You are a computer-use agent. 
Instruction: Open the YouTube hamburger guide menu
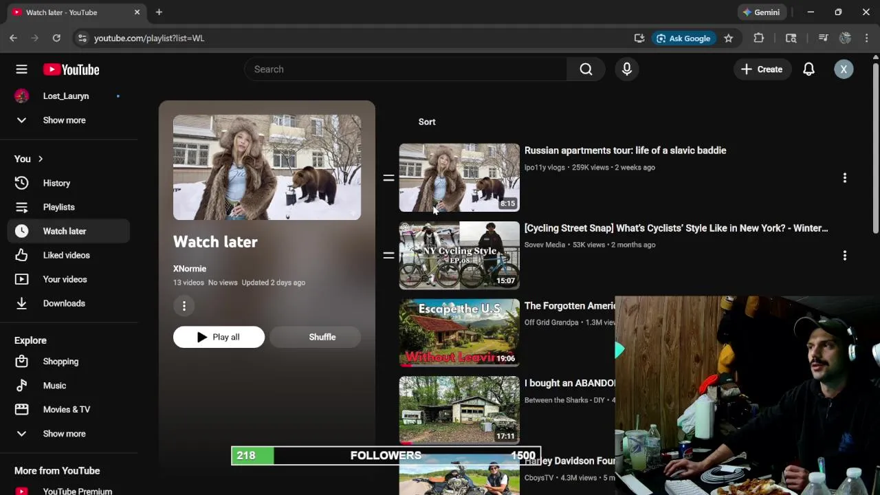coord(21,69)
